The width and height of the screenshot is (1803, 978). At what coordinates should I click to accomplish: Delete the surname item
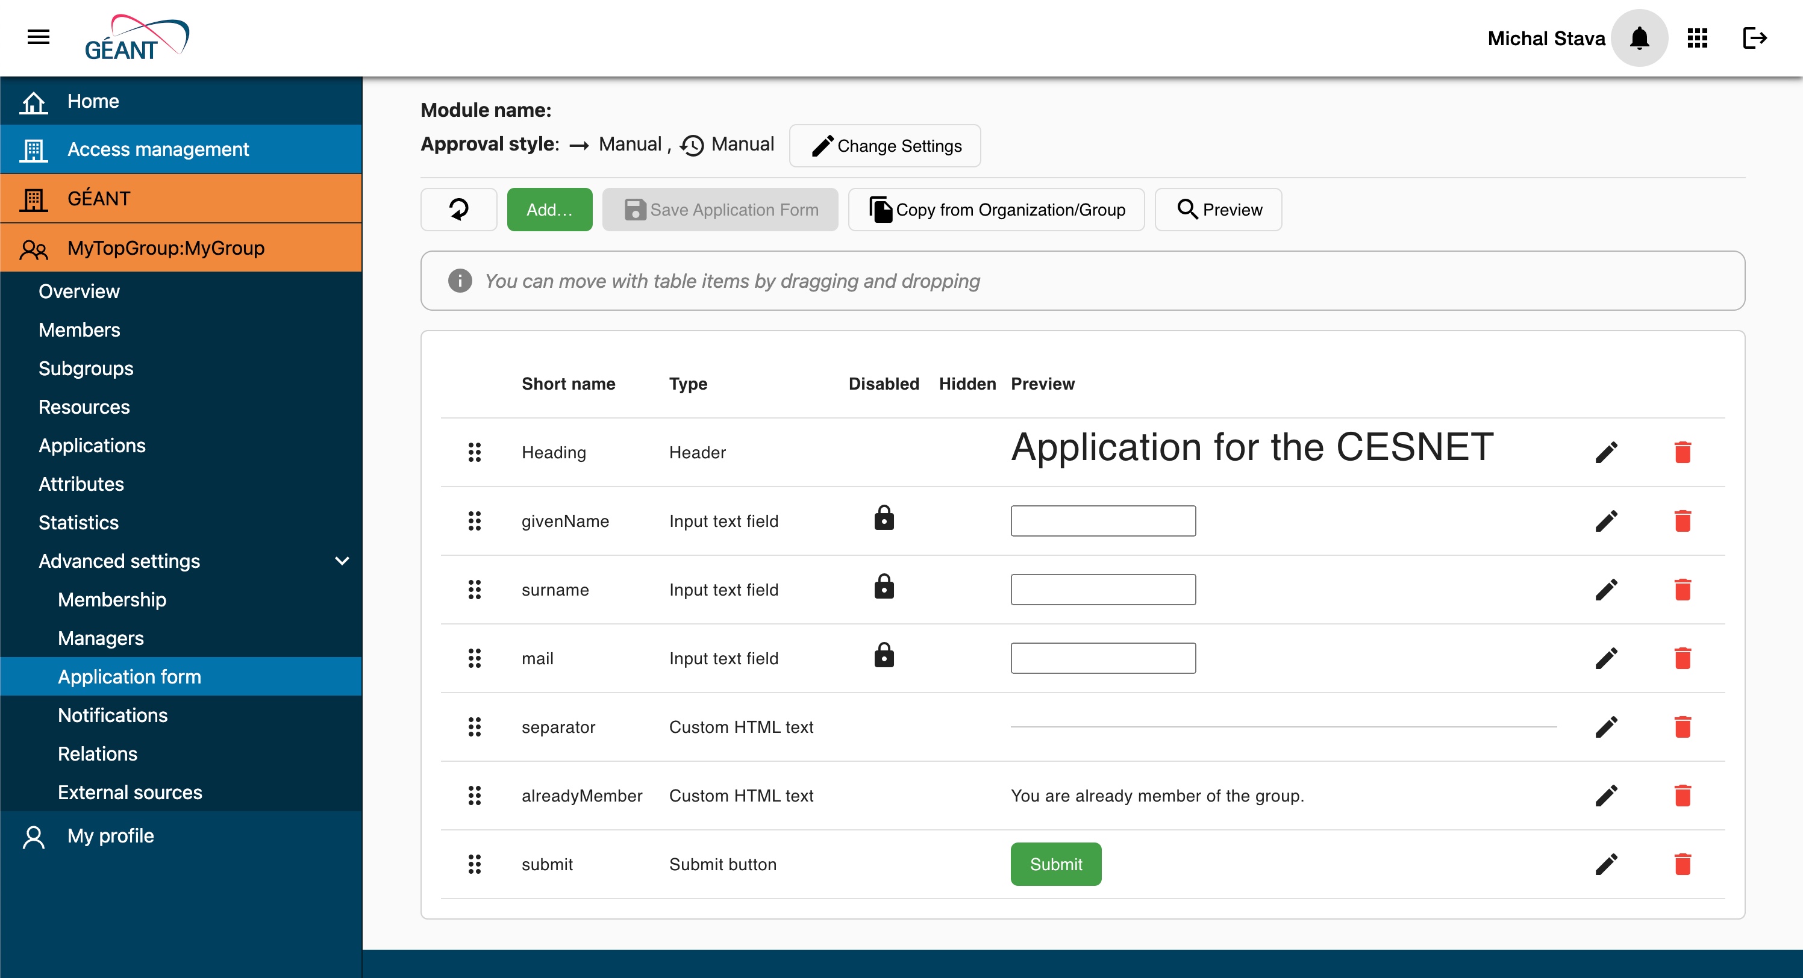click(x=1683, y=589)
